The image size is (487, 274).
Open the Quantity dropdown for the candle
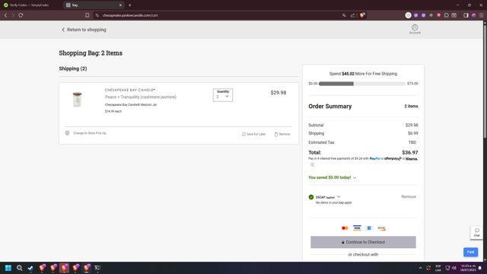[x=223, y=95]
